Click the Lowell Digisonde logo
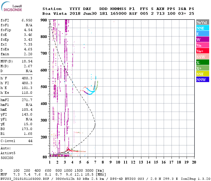This screenshot has height=181, width=211. 11,7
